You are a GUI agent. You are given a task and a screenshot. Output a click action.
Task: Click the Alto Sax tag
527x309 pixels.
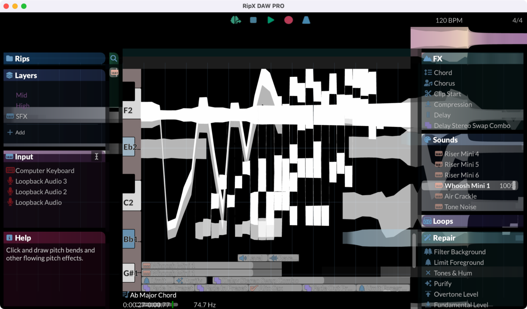pyautogui.click(x=275, y=288)
